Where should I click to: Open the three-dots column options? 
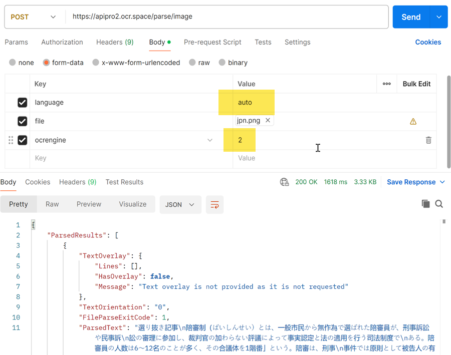(x=386, y=84)
